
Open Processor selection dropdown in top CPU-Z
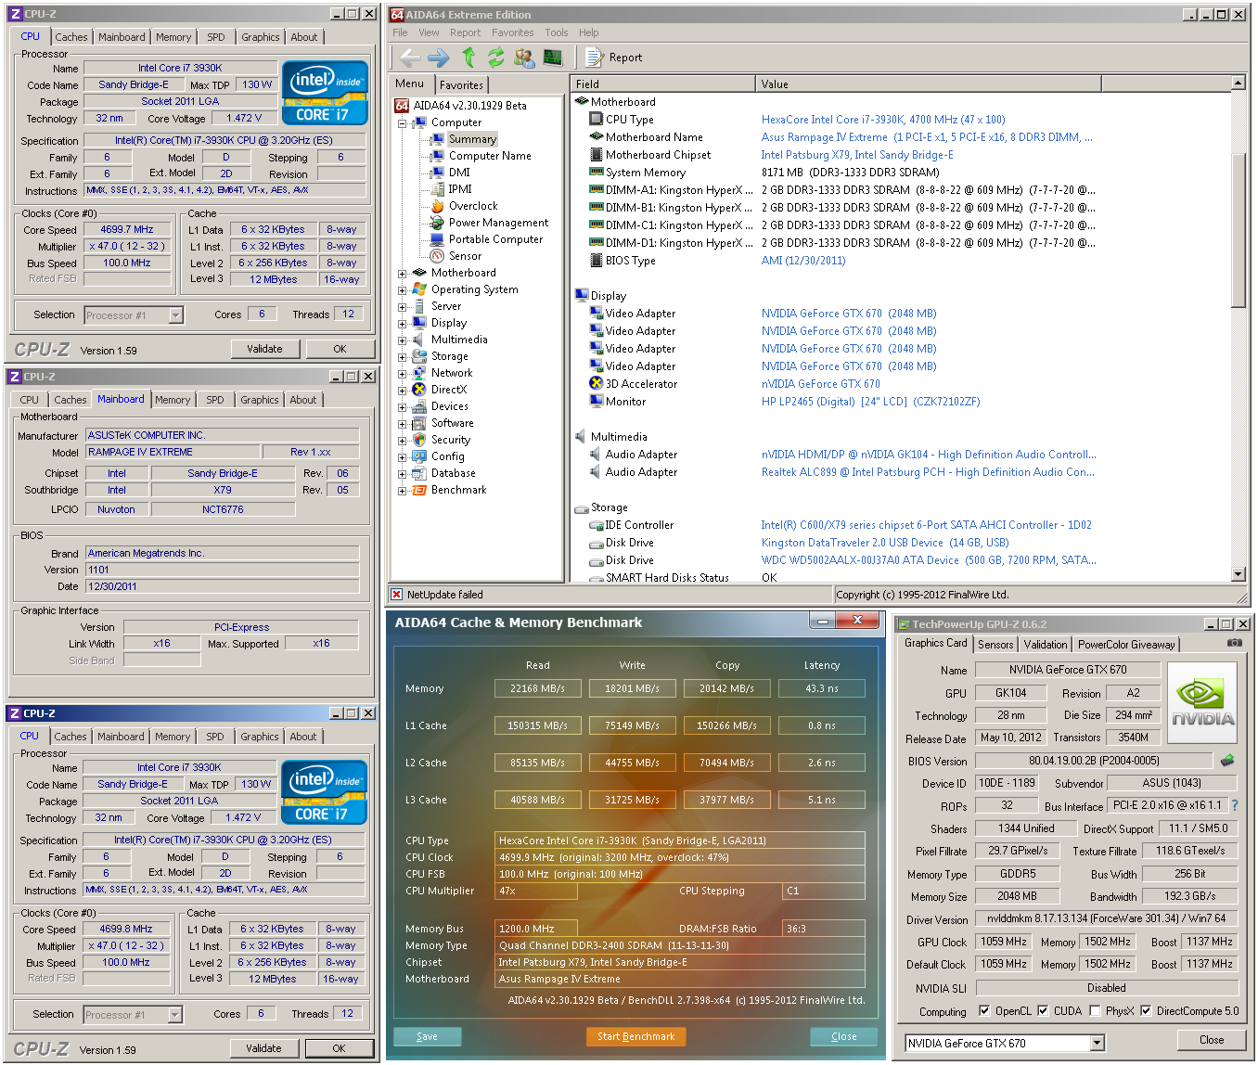tap(175, 315)
